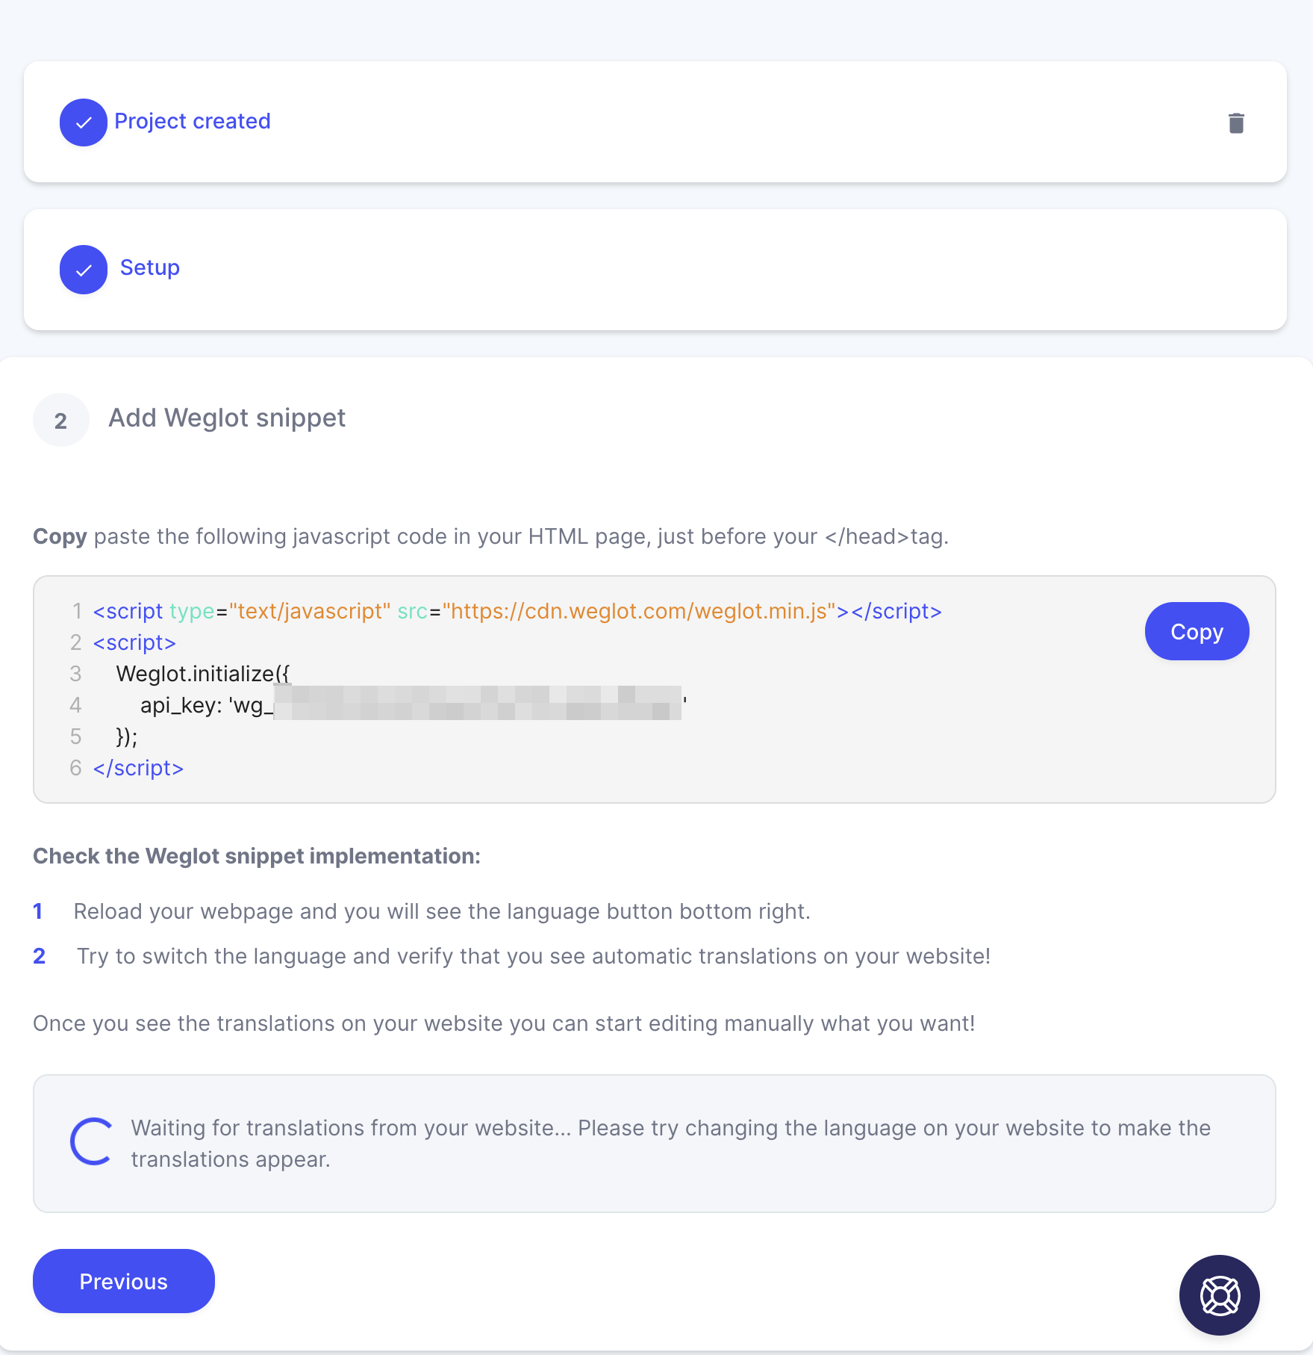Click the Waiting for translations status message
The height and width of the screenshot is (1355, 1313).
pyautogui.click(x=671, y=1143)
